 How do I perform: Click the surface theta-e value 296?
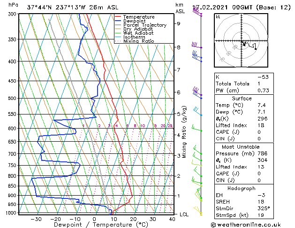[x=263, y=119]
